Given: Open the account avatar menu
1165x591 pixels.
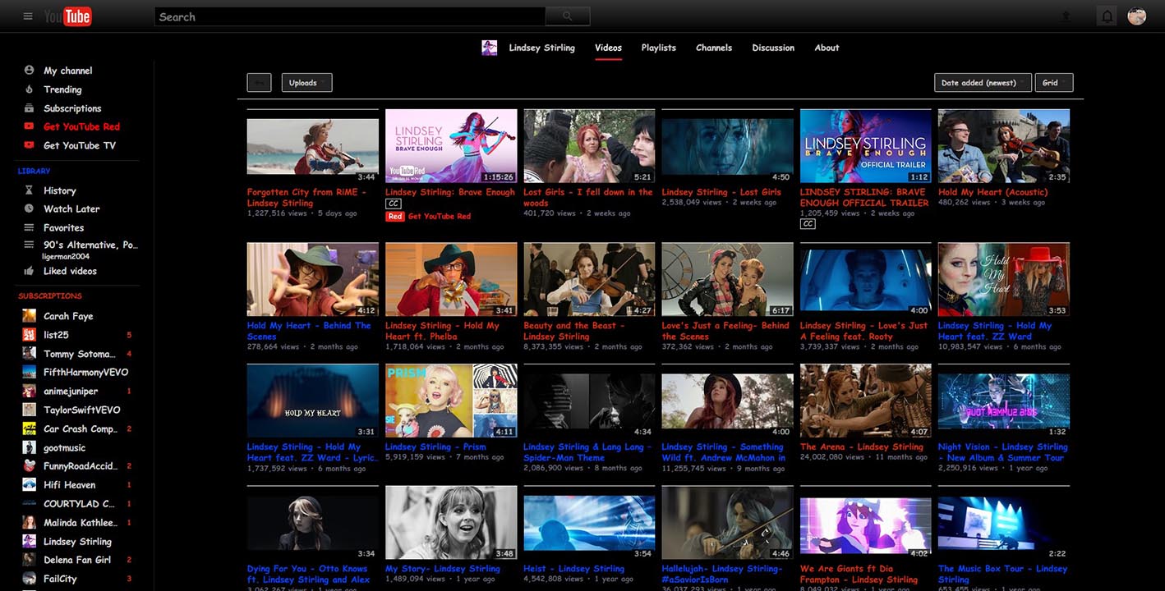Looking at the screenshot, I should (1137, 16).
